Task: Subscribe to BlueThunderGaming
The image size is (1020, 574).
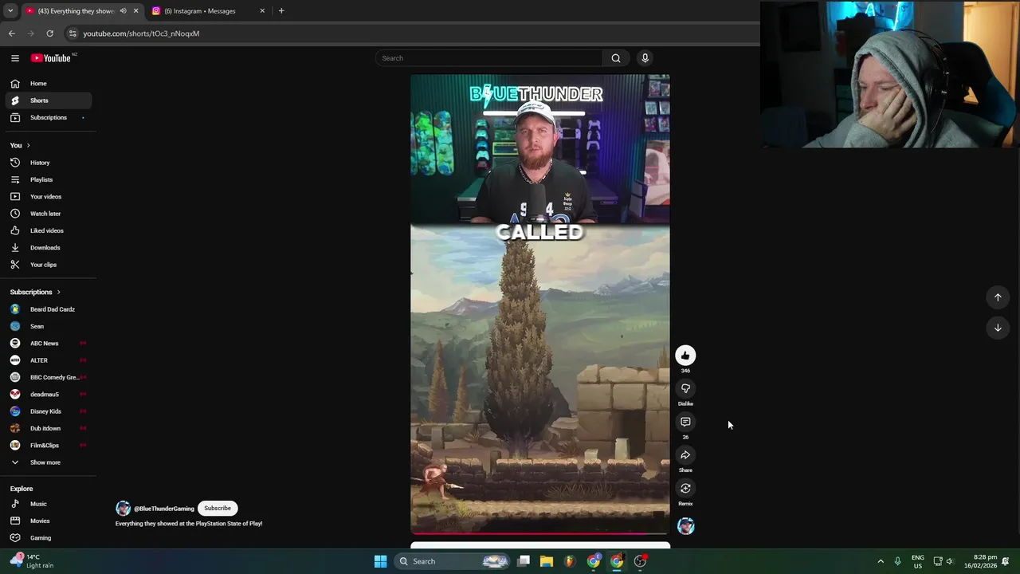Action: click(218, 508)
